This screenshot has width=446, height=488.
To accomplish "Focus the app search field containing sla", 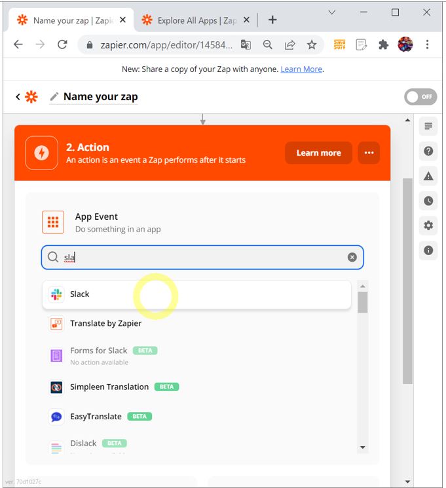I will coord(202,257).
